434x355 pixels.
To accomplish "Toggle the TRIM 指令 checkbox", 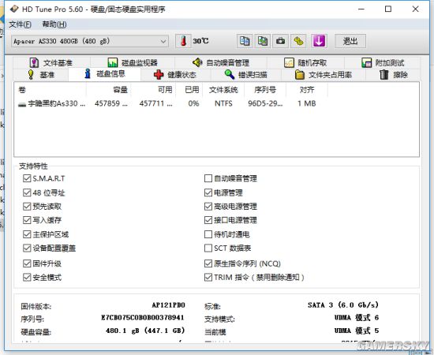I will tap(208, 277).
